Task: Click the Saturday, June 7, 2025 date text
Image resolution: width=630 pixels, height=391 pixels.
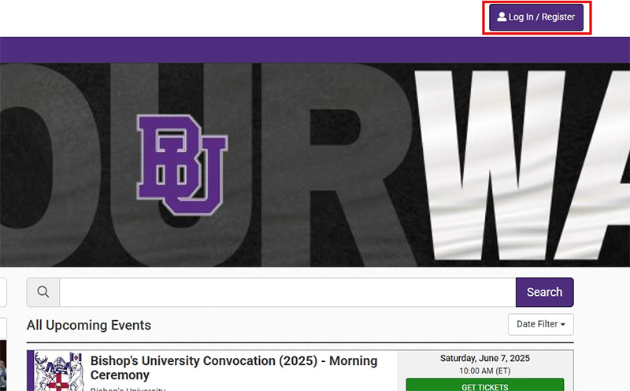Action: coord(485,358)
